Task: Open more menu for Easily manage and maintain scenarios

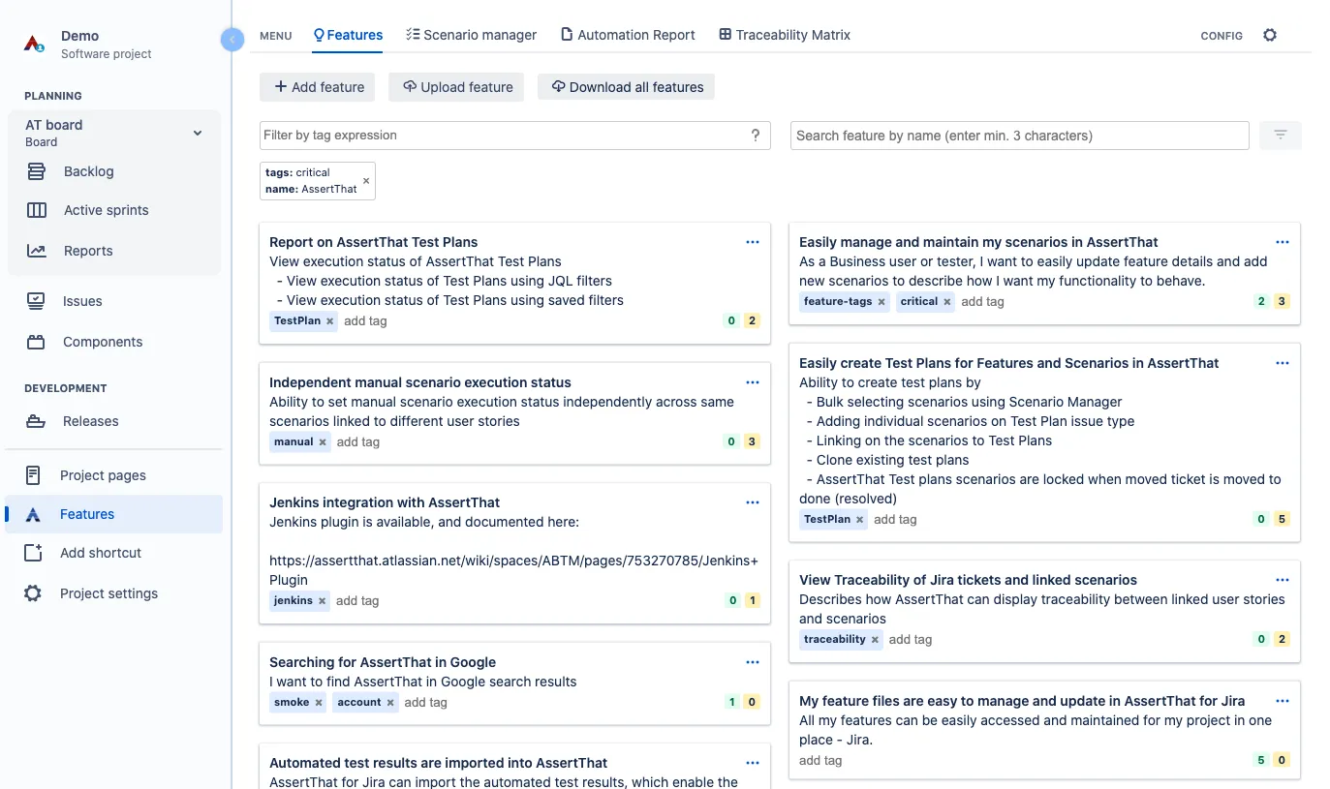Action: point(1283,242)
